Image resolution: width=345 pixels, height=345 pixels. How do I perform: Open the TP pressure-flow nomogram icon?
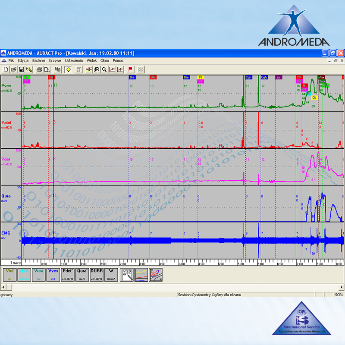(x=156, y=275)
